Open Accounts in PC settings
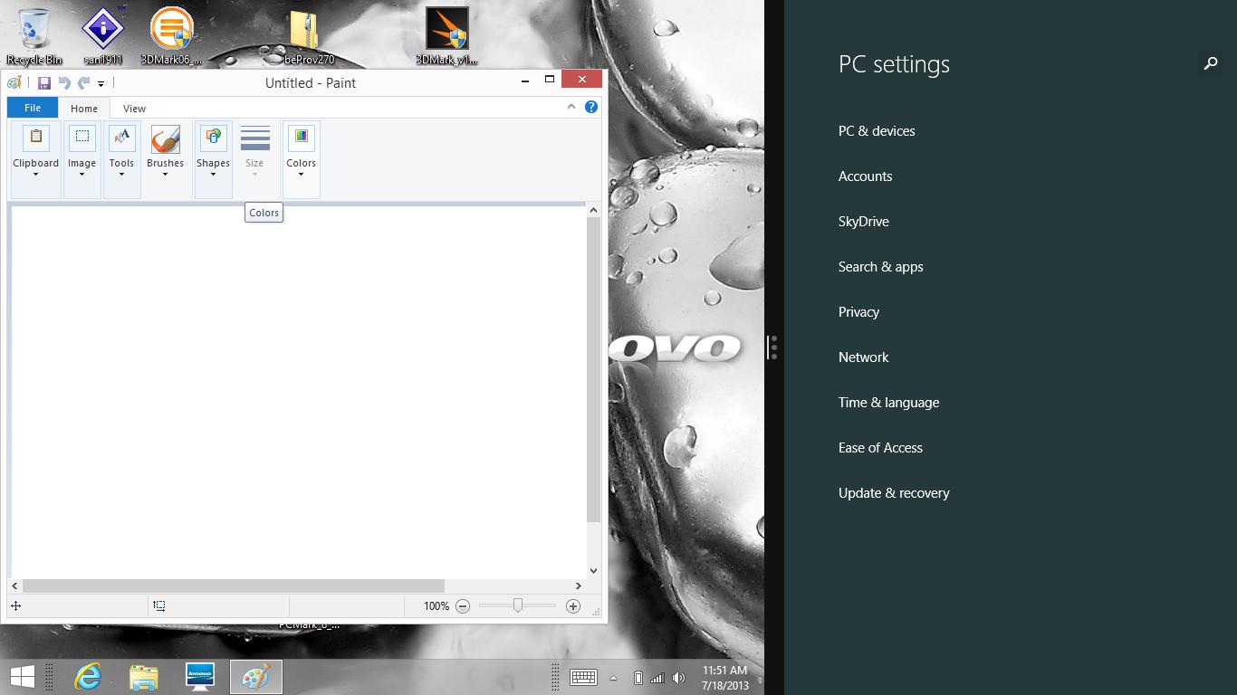The image size is (1237, 695). coord(865,176)
